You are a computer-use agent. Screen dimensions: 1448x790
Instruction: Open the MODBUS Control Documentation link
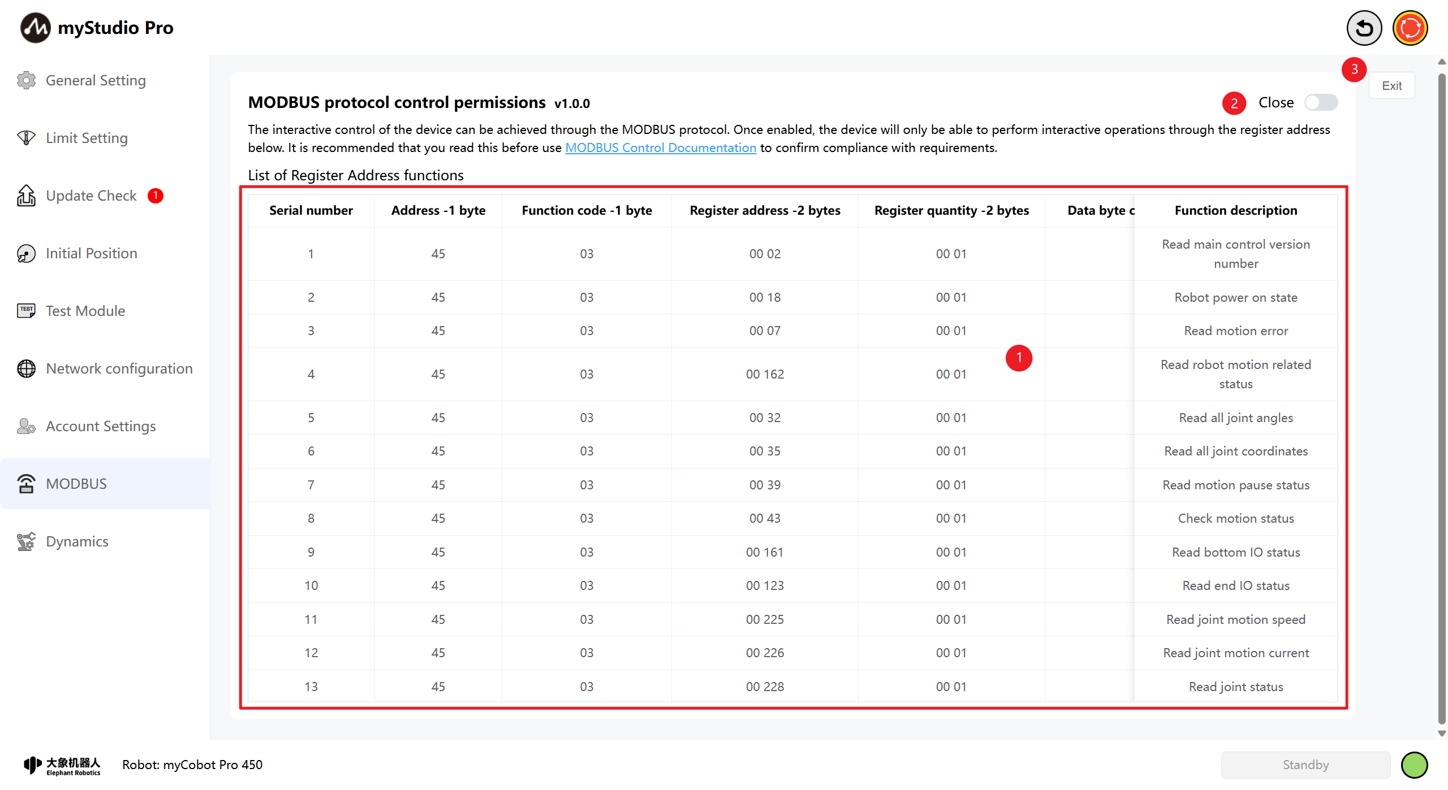660,147
